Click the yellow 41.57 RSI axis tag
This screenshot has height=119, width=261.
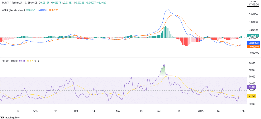[x=252, y=96]
